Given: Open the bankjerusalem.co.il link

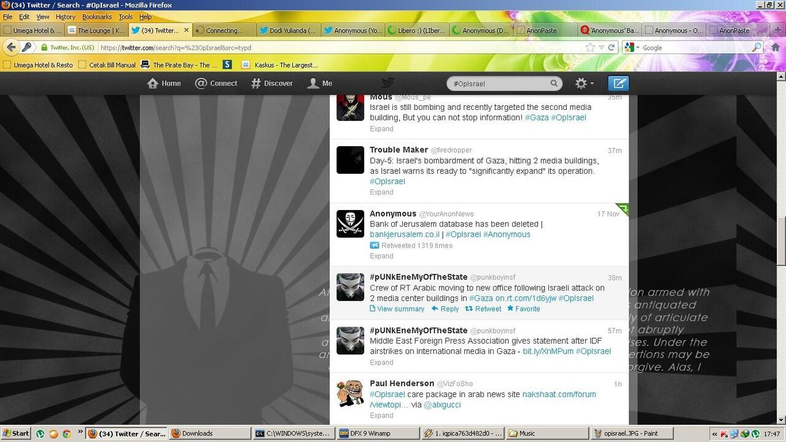Looking at the screenshot, I should coord(405,235).
